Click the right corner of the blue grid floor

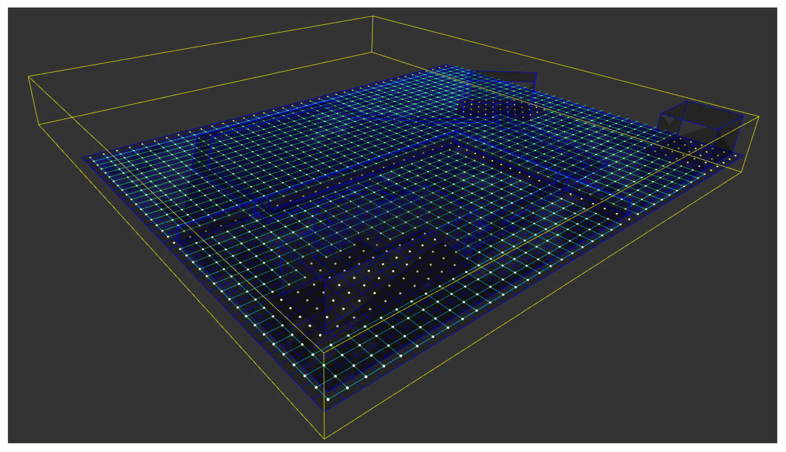click(744, 157)
